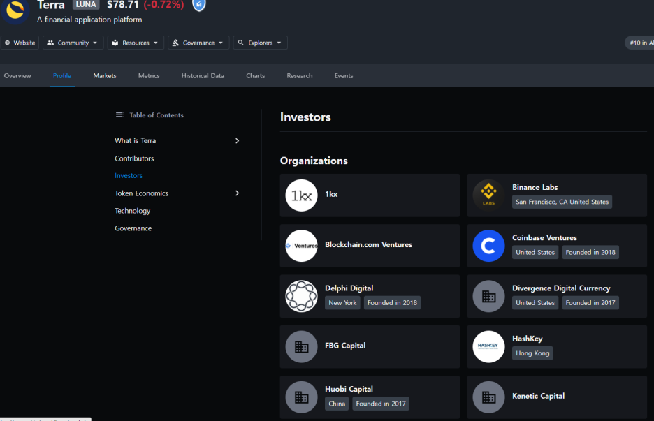Viewport: 654px width, 421px height.
Task: Open Kenetic Capital investor name
Action: [538, 396]
